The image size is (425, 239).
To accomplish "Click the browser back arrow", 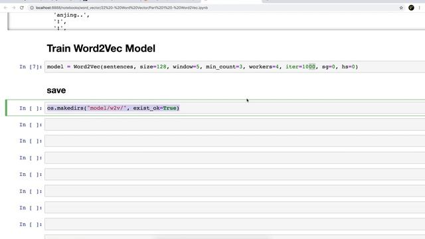I will (x=5, y=8).
